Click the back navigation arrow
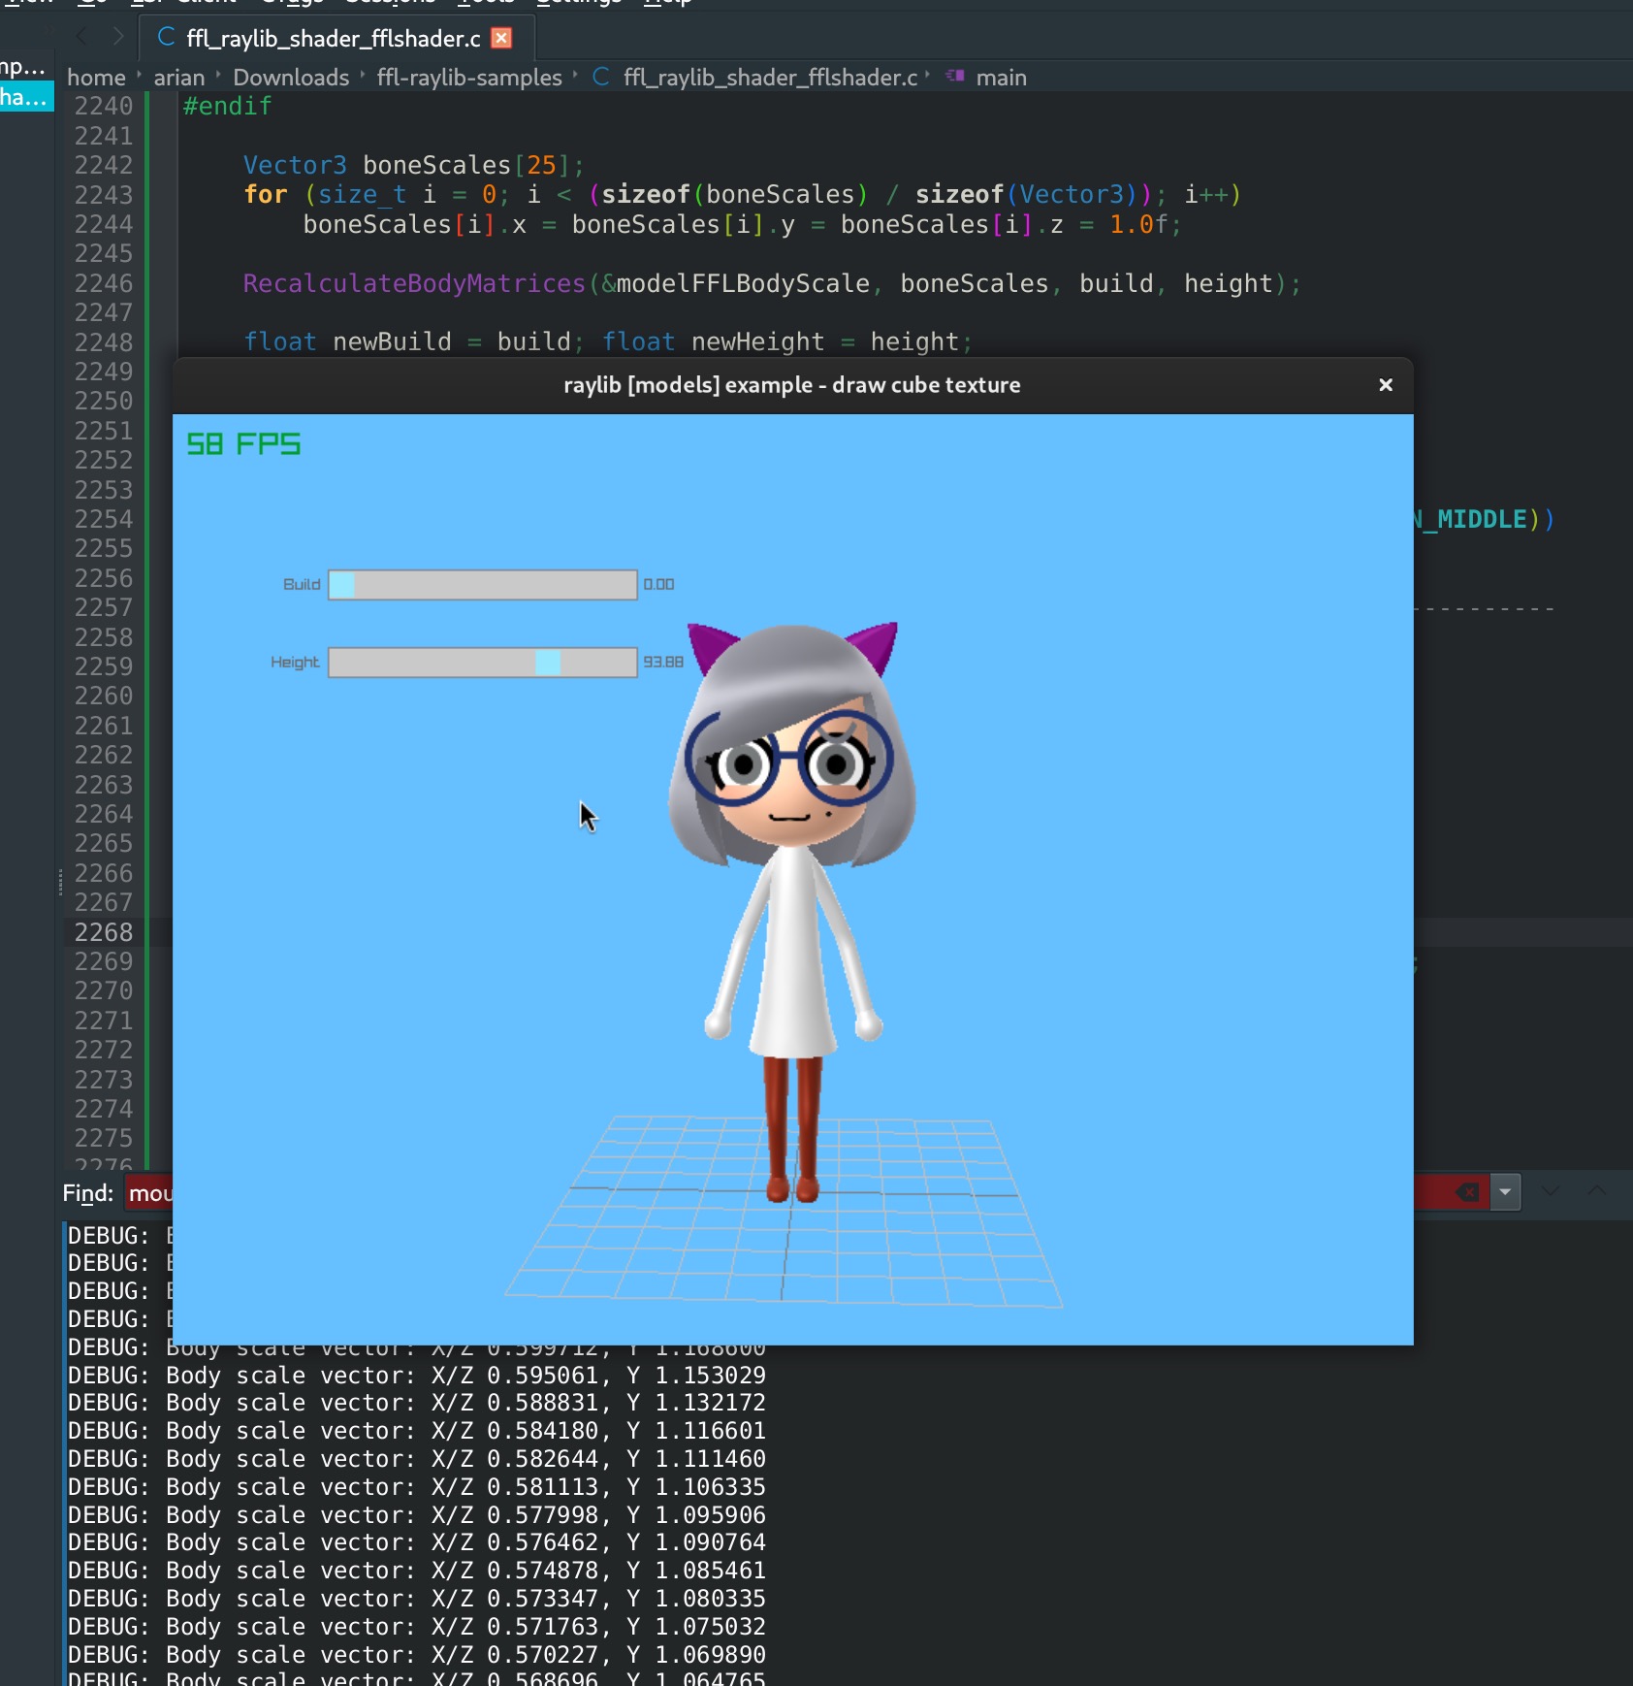Viewport: 1633px width, 1686px height. tap(81, 37)
